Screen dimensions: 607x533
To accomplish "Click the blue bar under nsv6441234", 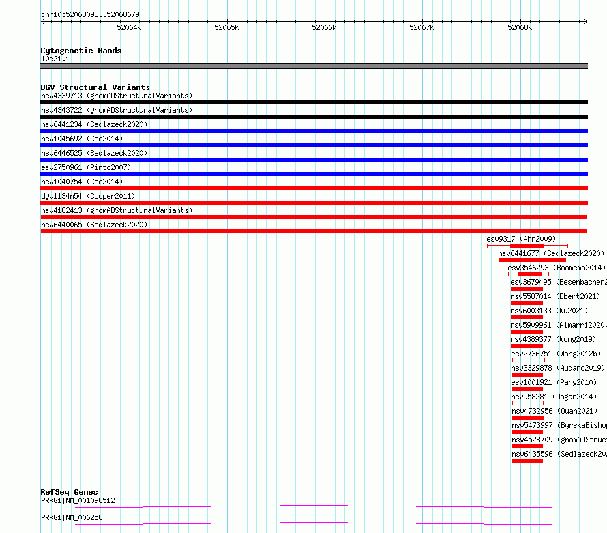I will (x=314, y=131).
